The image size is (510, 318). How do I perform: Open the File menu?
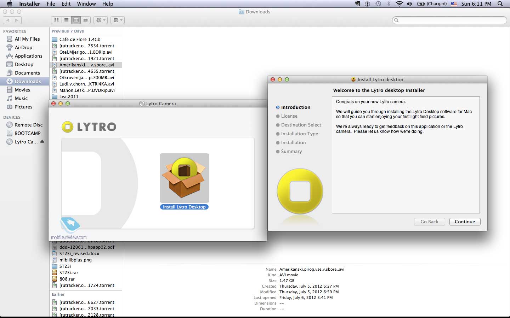tap(51, 4)
